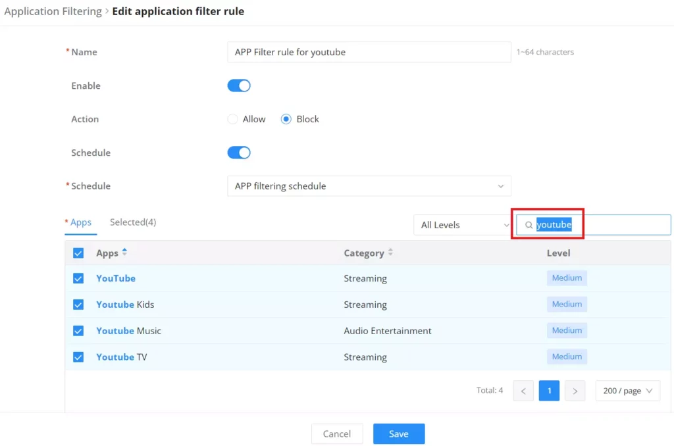Viewport: 674px width, 446px height.
Task: Click Medium level tag for Youtube Kids
Action: tap(567, 304)
